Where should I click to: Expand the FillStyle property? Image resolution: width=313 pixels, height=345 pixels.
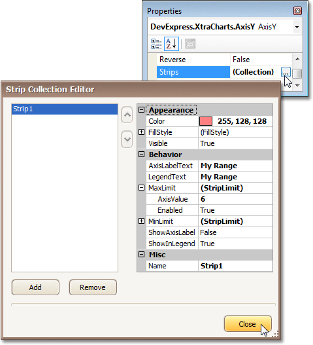141,132
